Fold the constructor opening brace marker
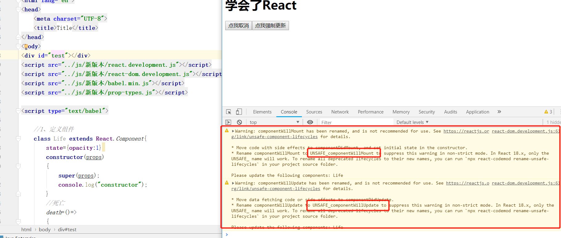 pyautogui.click(x=18, y=166)
